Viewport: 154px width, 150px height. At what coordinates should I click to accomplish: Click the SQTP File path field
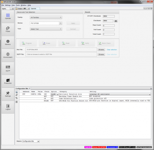coord(61,54)
